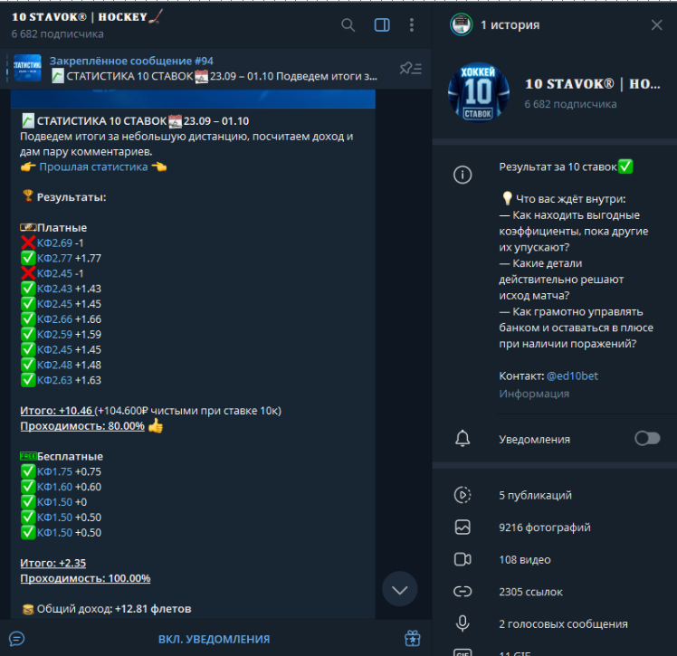Click the gift icon at bottom
Viewport: 677px width, 656px height.
click(413, 638)
